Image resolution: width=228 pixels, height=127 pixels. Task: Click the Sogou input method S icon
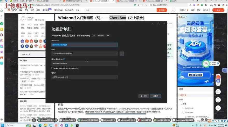[210, 121]
